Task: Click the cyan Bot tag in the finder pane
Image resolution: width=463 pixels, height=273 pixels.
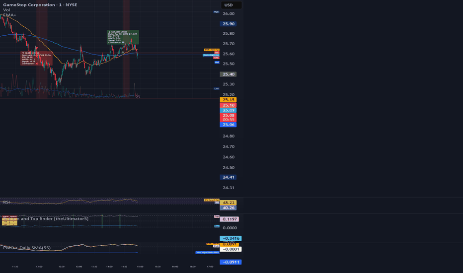Action: pos(217,226)
